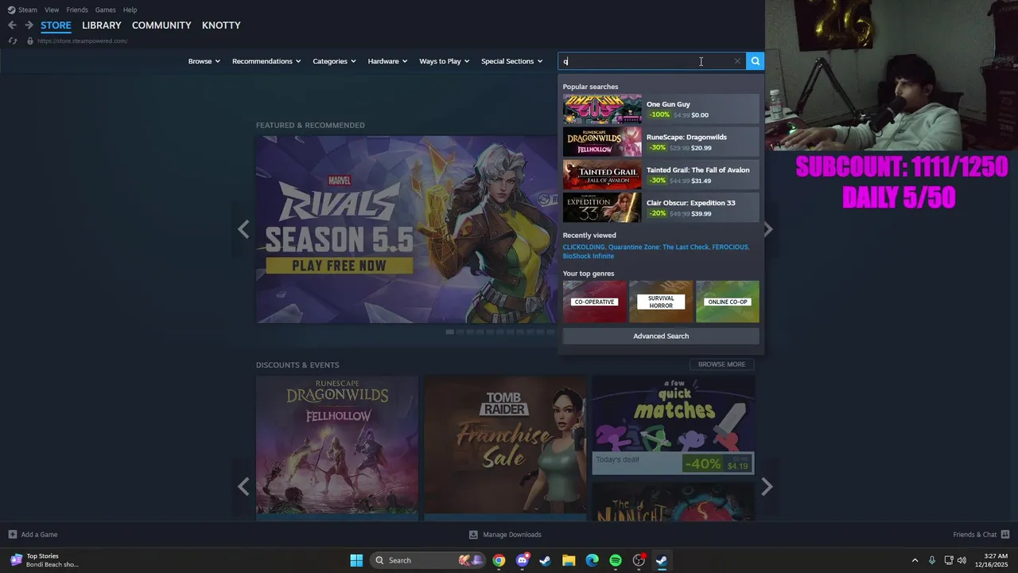Expand the Ways to Play dropdown

(x=445, y=61)
